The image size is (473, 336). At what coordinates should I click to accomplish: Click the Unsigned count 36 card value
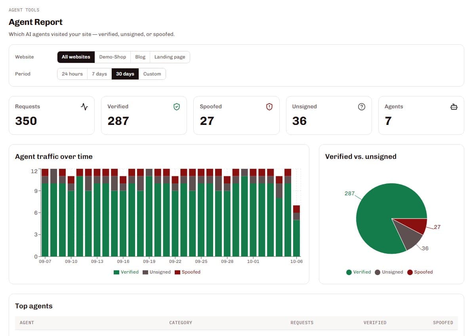[299, 121]
